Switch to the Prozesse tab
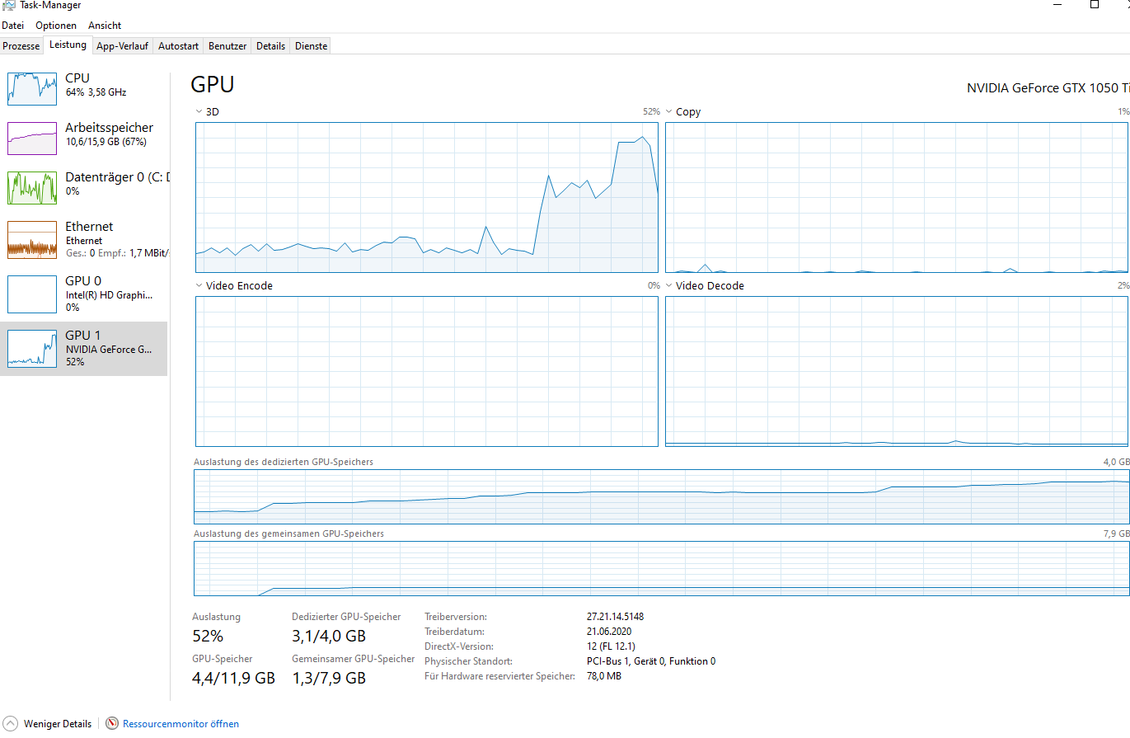1130x738 pixels. pyautogui.click(x=21, y=46)
